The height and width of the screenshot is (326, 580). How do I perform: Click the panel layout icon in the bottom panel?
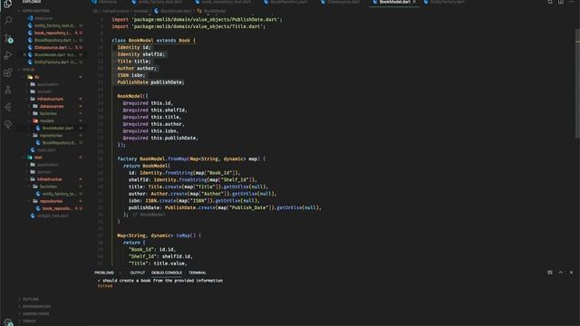click(550, 273)
